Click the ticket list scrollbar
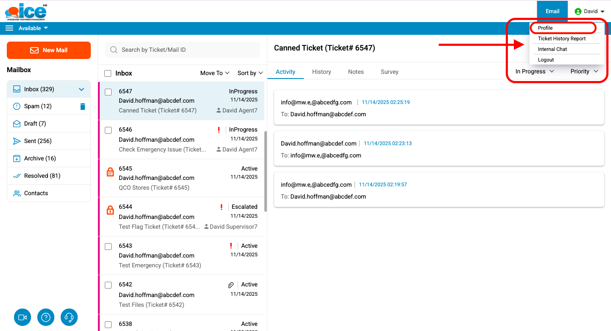 coord(266,170)
